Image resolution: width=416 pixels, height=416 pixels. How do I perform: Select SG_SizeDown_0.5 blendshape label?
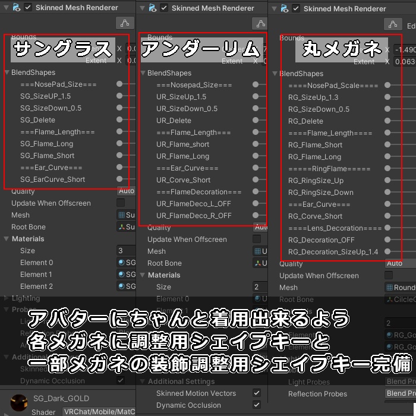pos(51,108)
